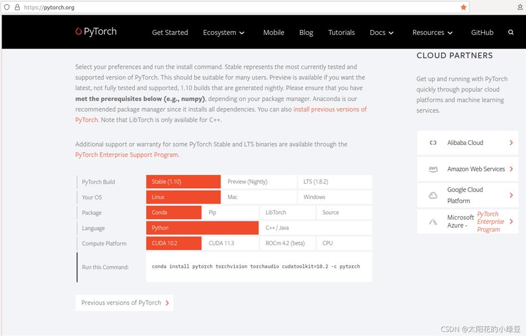Select the Conda package option
The image size is (526, 336).
tap(174, 213)
